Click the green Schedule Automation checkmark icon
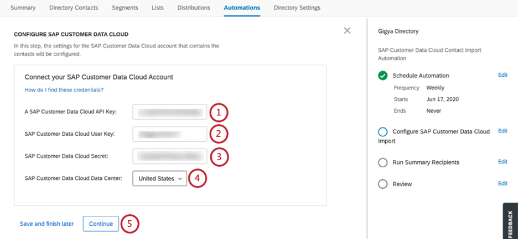 (x=382, y=76)
